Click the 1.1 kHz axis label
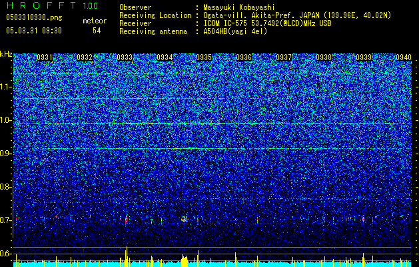Image resolution: width=419 pixels, height=267 pixels. click(6, 87)
